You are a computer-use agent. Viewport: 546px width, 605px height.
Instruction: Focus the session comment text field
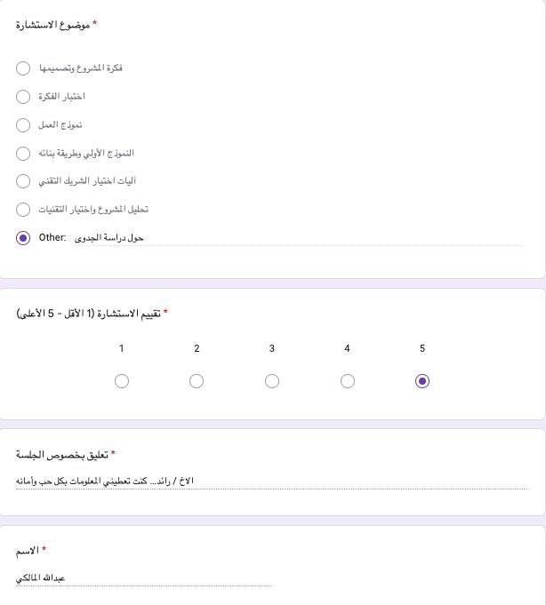pos(267,482)
